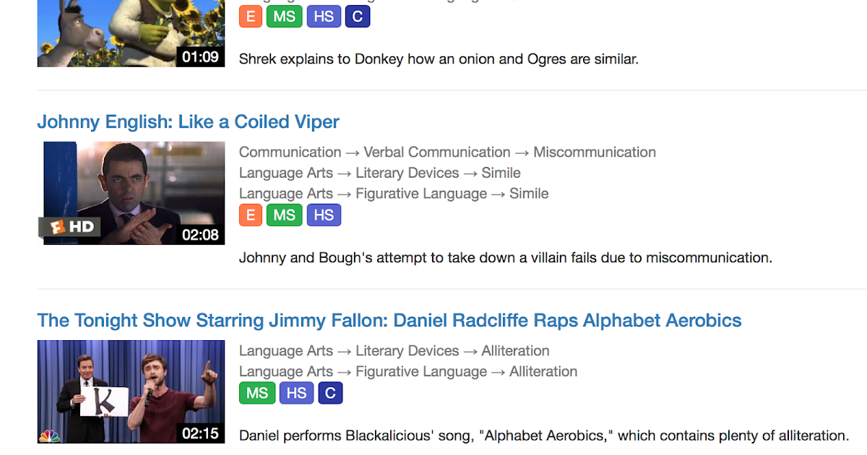Open the Johnny English: Like a Coiled Viper video
Viewport: 867px width, 455px height.
click(188, 121)
